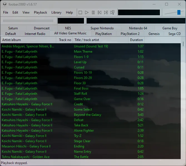Switch to the Dreamcast playlist tab
This screenshot has width=186, height=166.
[42, 28]
